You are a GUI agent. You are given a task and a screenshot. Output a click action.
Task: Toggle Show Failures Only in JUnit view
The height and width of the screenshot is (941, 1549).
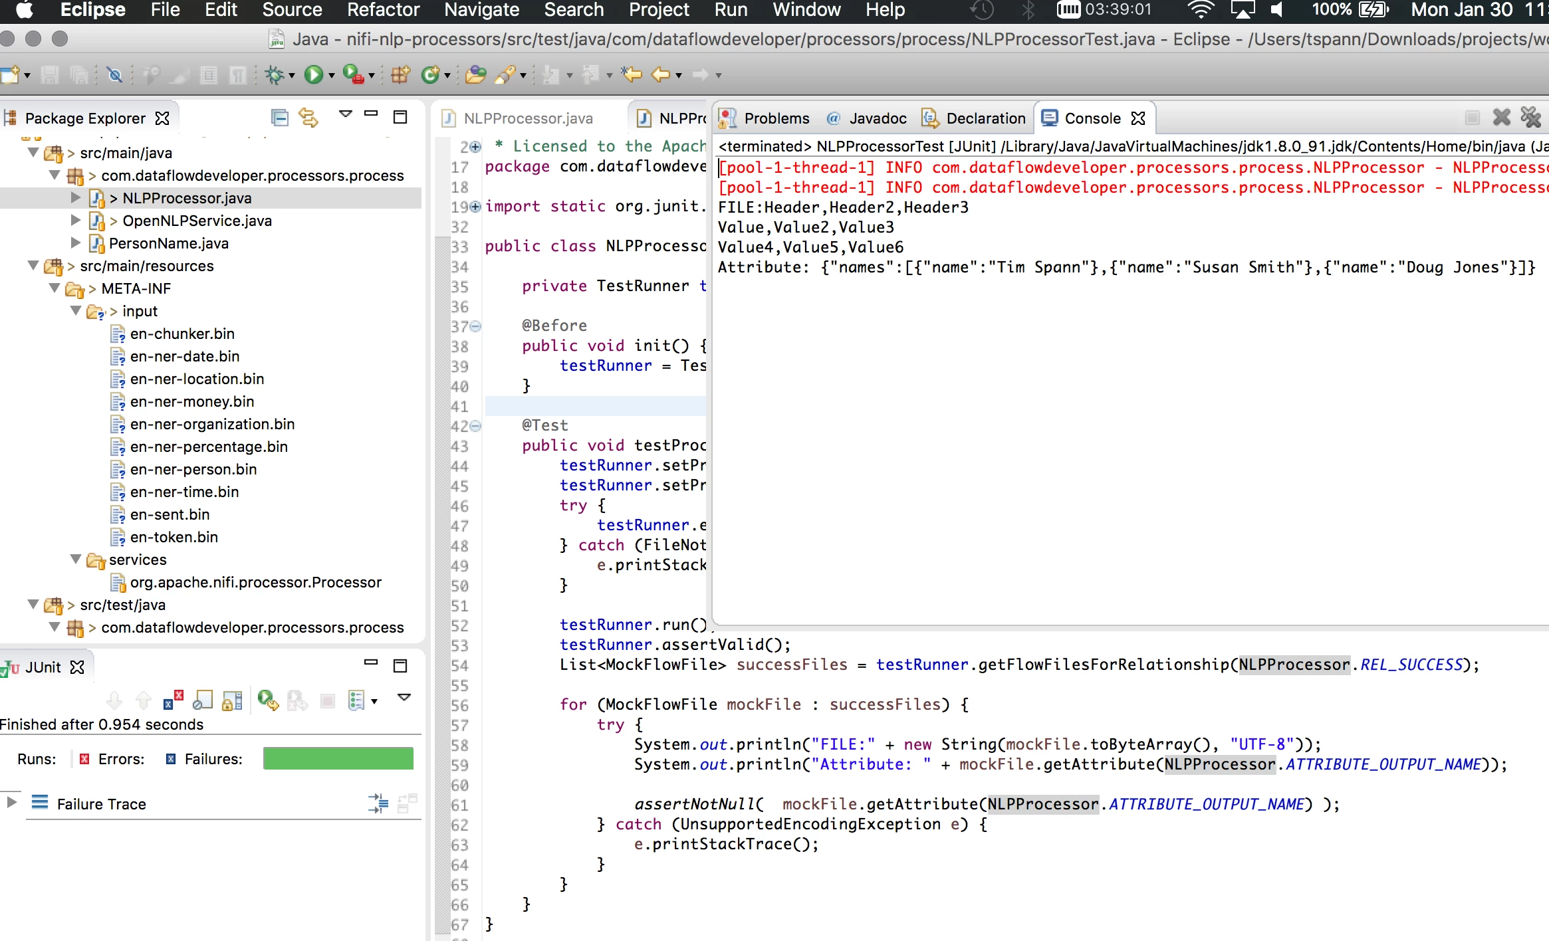[x=174, y=700]
